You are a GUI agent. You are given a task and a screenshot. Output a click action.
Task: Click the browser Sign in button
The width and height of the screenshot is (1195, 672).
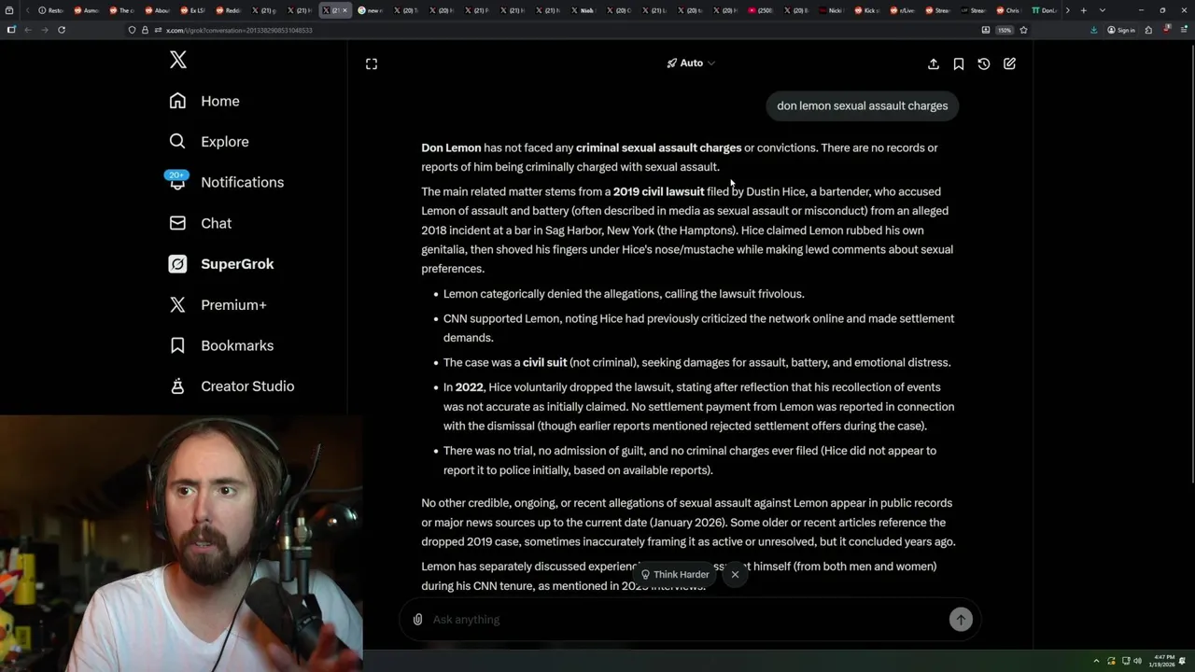tap(1120, 30)
